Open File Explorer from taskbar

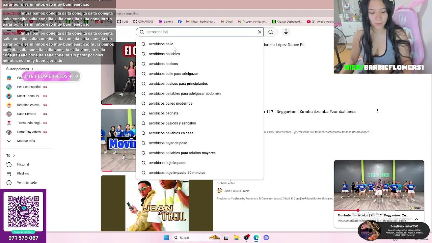coord(236,238)
